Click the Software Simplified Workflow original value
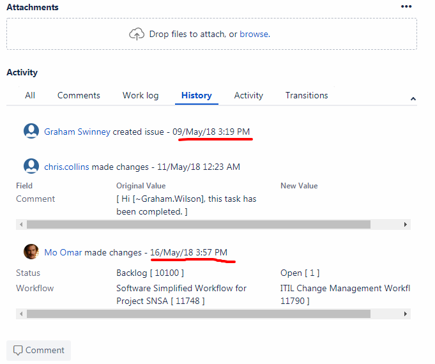This screenshot has height=364, width=435. [181, 294]
